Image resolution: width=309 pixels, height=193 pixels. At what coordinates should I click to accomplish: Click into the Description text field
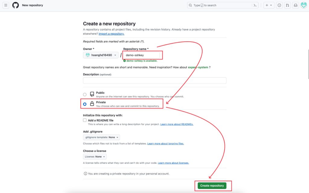tap(155, 80)
